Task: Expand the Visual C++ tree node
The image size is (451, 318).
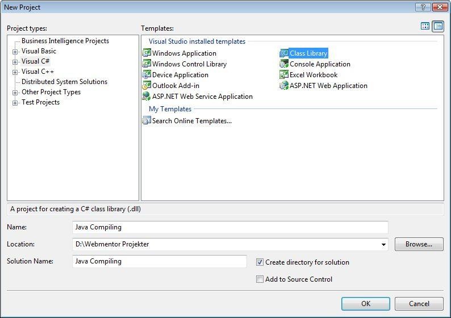Action: pos(15,72)
